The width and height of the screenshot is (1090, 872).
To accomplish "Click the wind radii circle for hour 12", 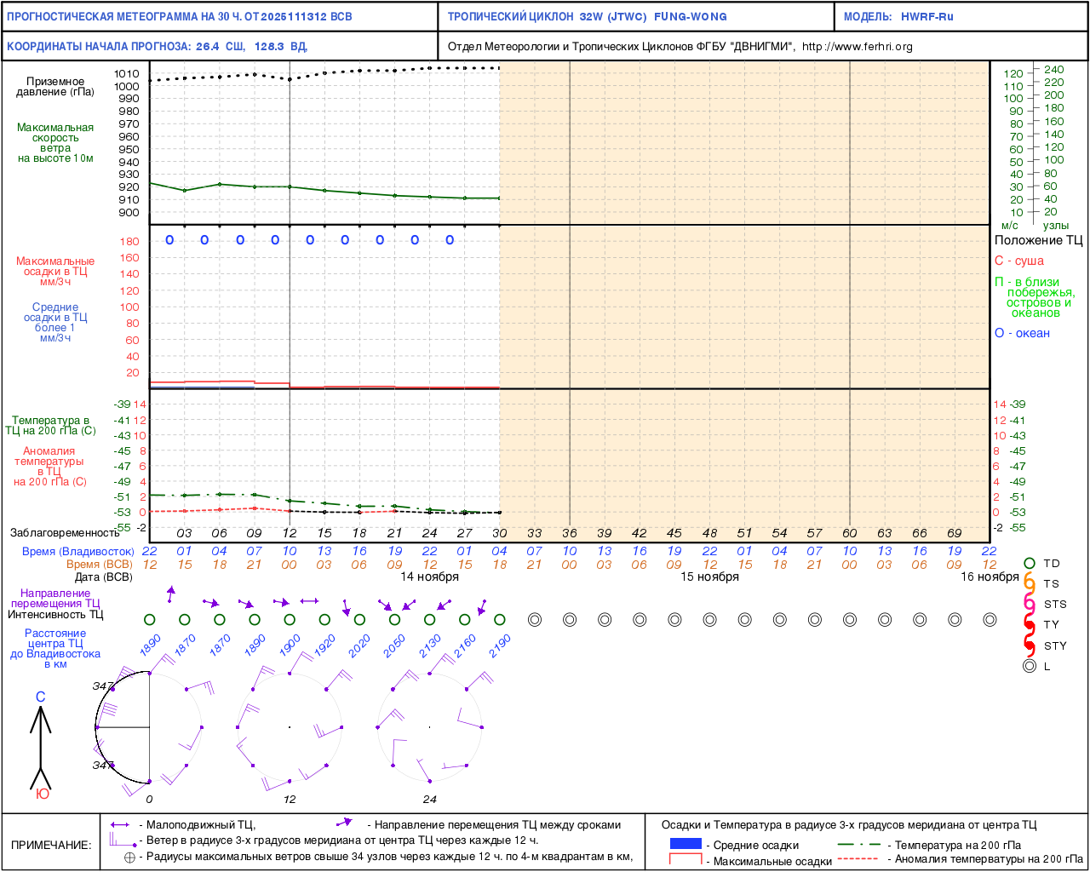I will 290,727.
